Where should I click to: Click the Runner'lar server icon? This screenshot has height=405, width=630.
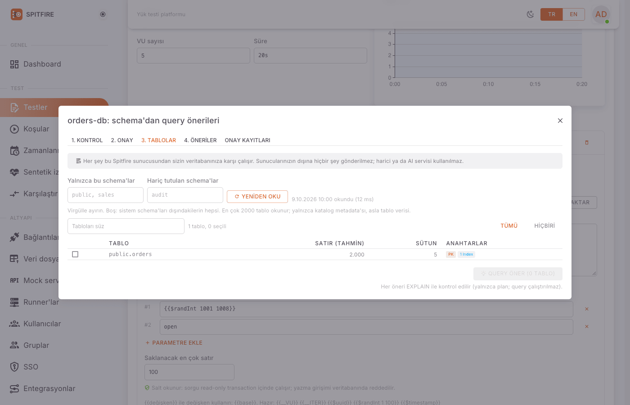[x=14, y=302]
